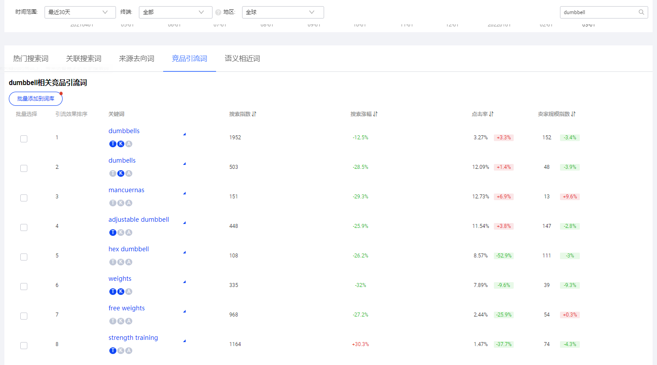
Task: Sort by 搜索指数 column sort icon
Action: point(254,114)
